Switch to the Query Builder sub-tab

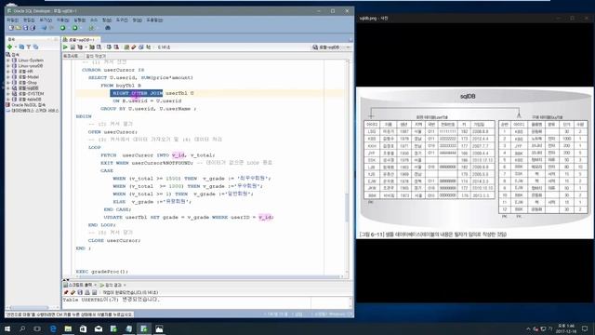coord(96,56)
